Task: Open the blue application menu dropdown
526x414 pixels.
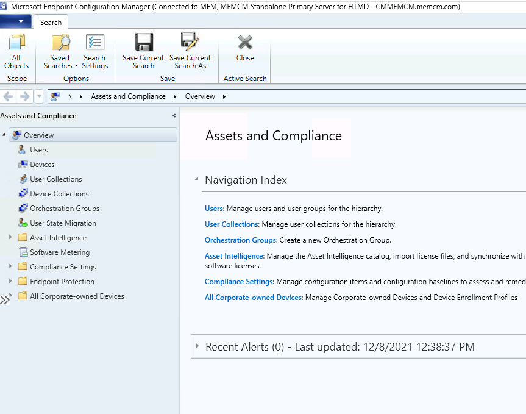Action: (x=16, y=21)
